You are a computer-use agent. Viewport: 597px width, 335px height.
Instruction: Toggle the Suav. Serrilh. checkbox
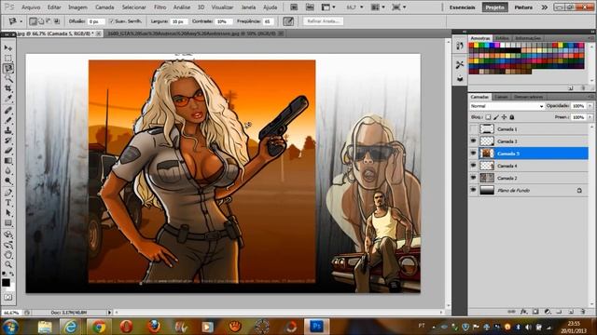click(111, 21)
